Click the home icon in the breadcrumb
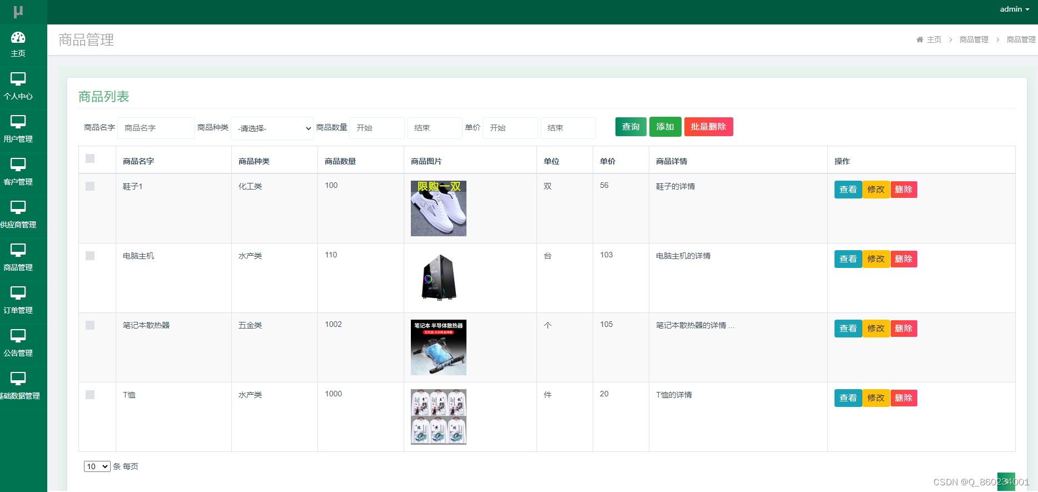Screen dimensions: 1038x492 [920, 39]
